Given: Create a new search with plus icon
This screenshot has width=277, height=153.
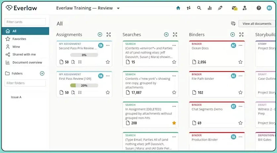Looking at the screenshot, I should click(166, 35).
